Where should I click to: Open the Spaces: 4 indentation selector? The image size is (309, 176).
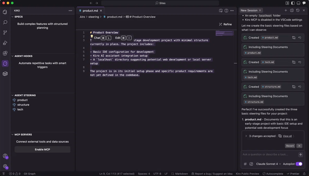[144, 174]
